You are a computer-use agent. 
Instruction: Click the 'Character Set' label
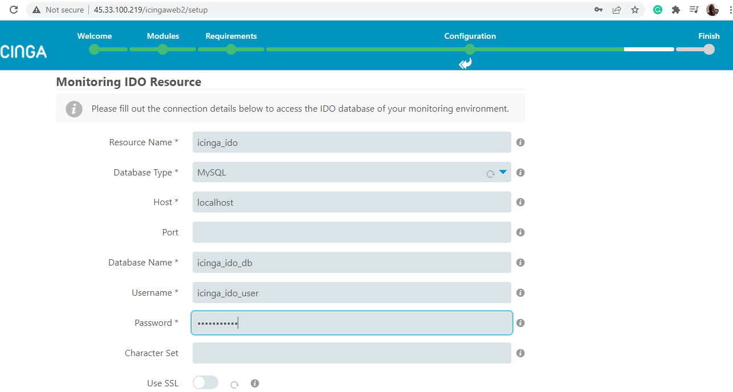pyautogui.click(x=152, y=353)
